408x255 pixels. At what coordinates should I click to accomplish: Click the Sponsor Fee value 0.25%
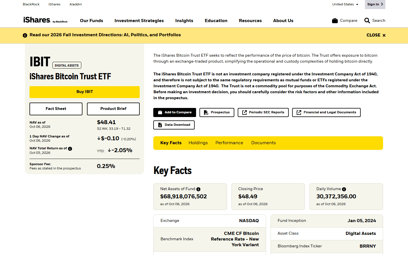106,166
